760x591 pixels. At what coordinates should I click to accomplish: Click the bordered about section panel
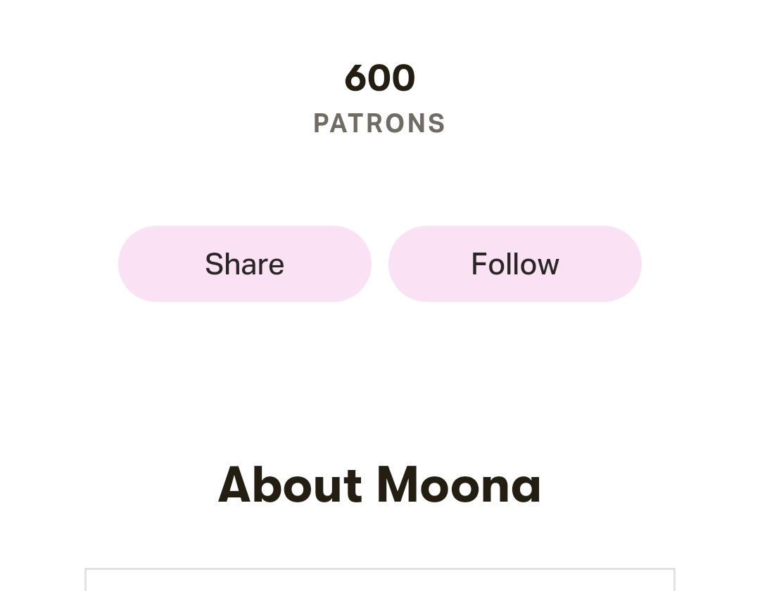[379, 579]
